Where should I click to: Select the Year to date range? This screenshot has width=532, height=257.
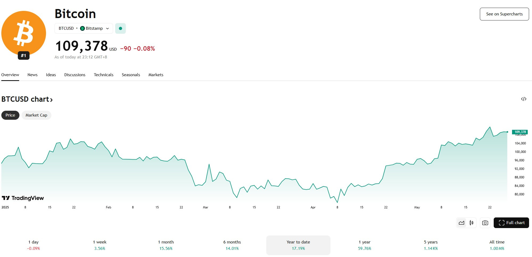coord(298,245)
